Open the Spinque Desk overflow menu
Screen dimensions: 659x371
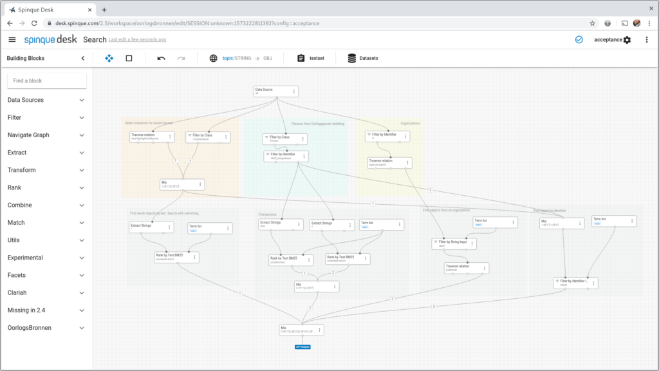647,39
